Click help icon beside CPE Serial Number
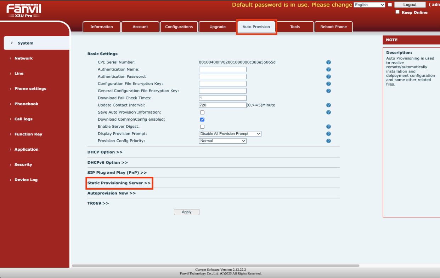 (x=328, y=62)
